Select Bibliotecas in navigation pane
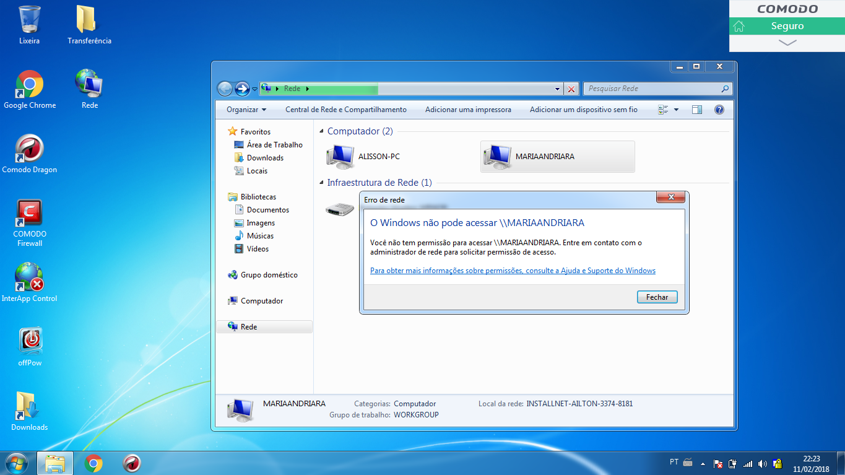The height and width of the screenshot is (475, 845). tap(252, 196)
